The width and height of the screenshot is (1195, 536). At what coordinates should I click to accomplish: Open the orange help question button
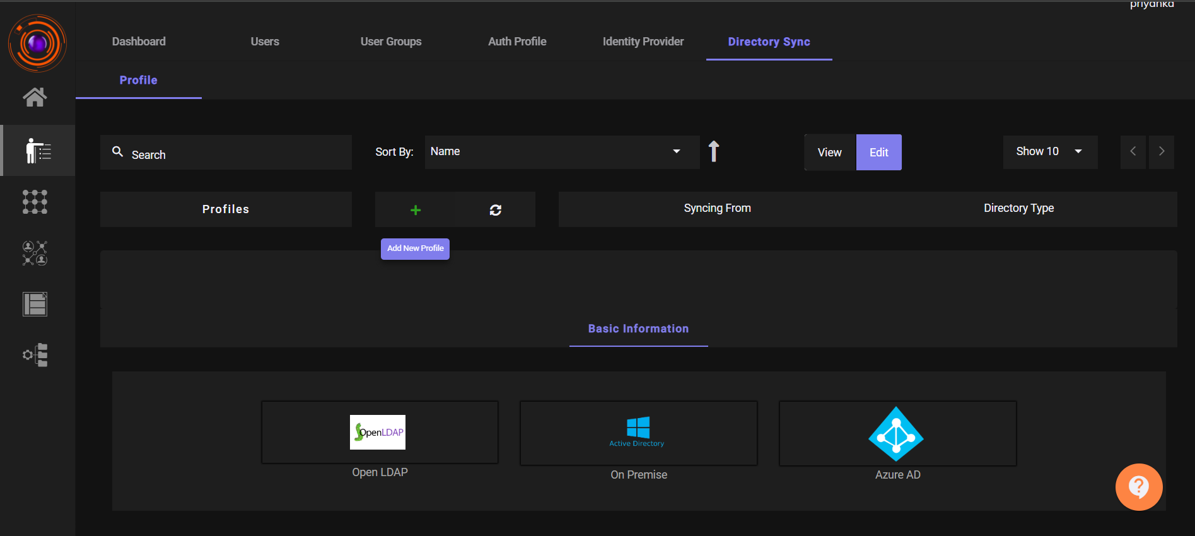(x=1139, y=487)
